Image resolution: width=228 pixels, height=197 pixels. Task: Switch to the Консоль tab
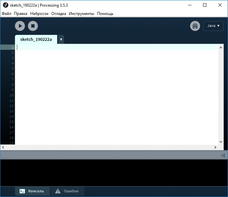click(x=32, y=191)
